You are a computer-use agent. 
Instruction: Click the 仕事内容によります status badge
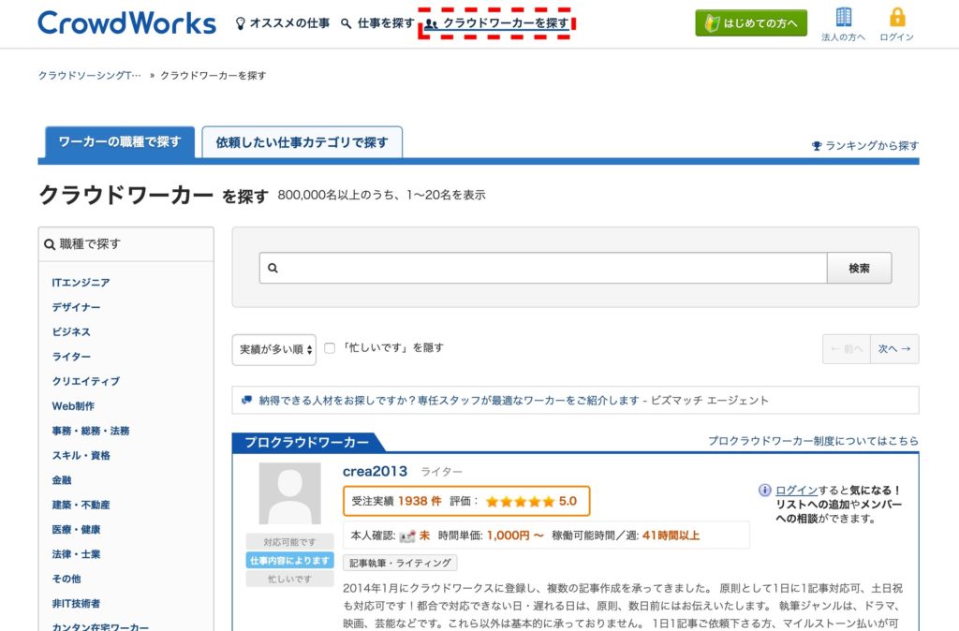[x=290, y=561]
